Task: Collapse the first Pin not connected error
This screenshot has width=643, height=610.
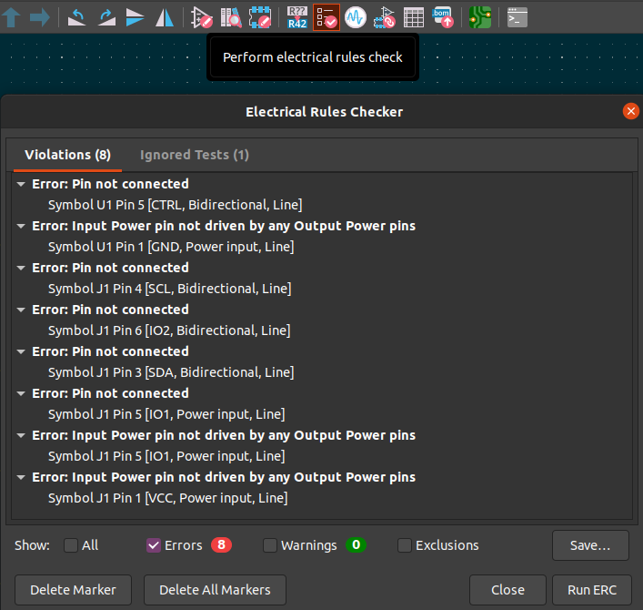Action: coord(21,184)
